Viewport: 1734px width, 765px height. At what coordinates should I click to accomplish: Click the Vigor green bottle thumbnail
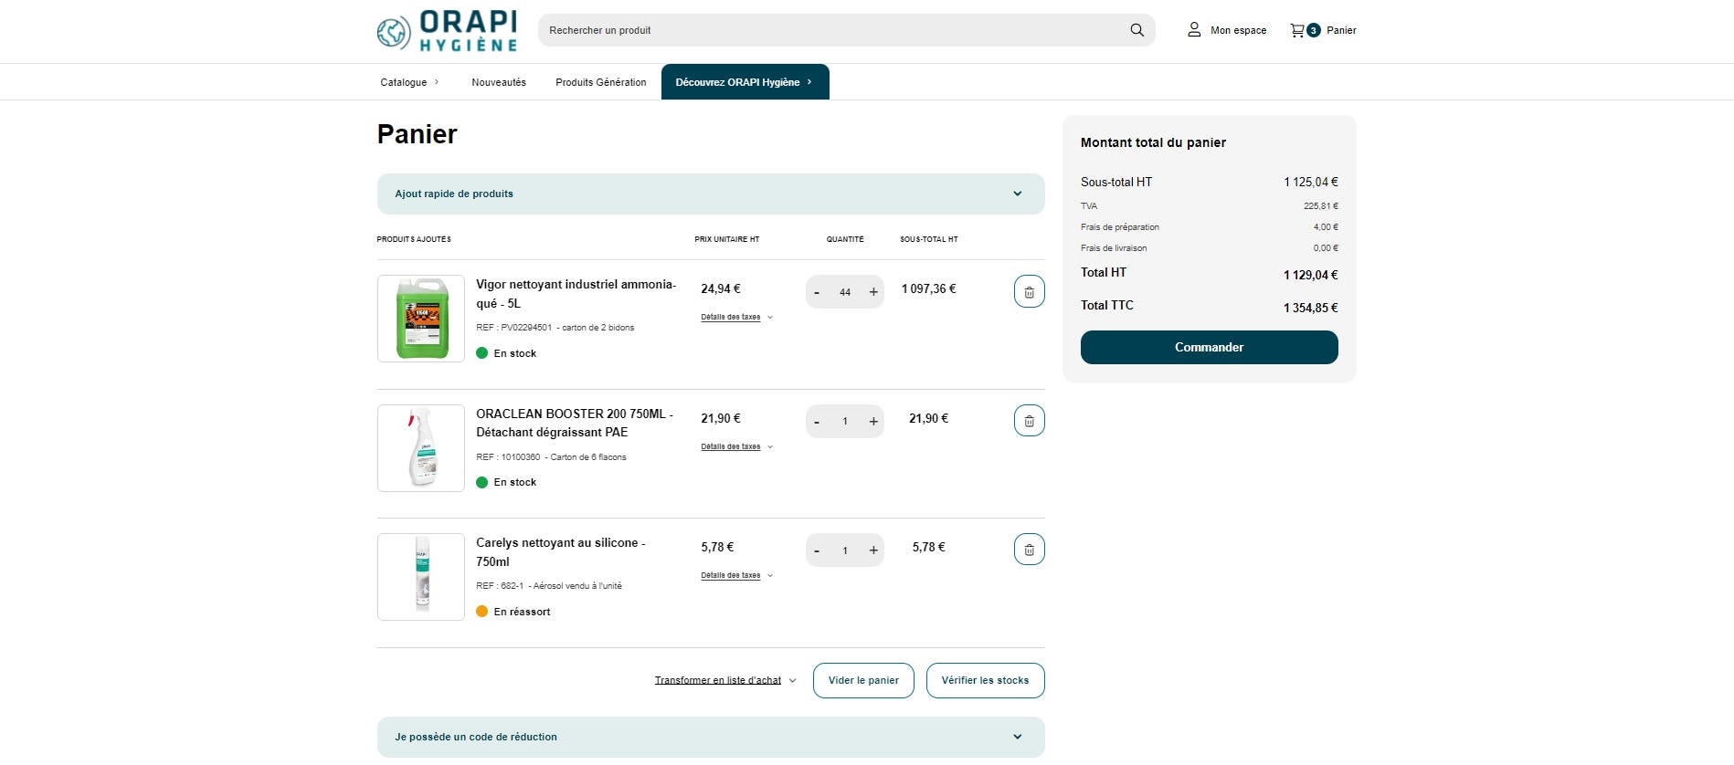pos(421,319)
